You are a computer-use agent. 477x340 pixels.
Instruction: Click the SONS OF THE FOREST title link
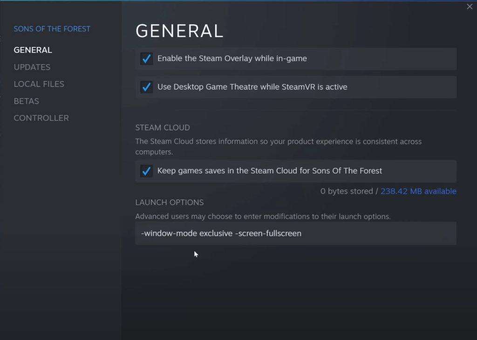click(x=52, y=29)
